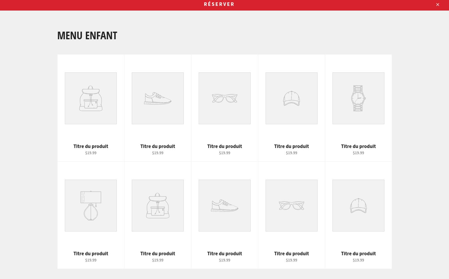
Task: Open the top-row sneaker product image
Action: pos(158,98)
